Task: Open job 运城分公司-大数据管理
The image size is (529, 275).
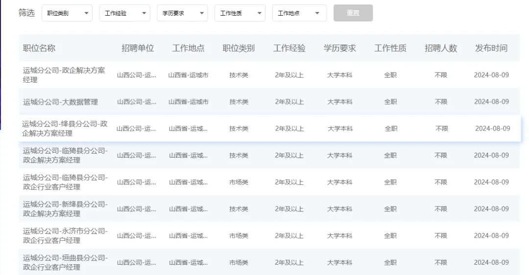Action: coord(60,102)
